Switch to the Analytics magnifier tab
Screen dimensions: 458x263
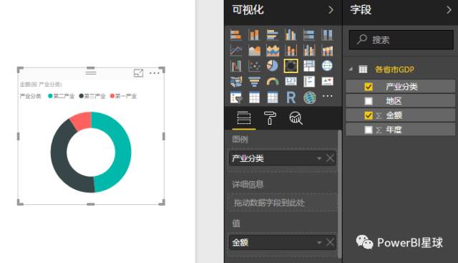(x=296, y=118)
